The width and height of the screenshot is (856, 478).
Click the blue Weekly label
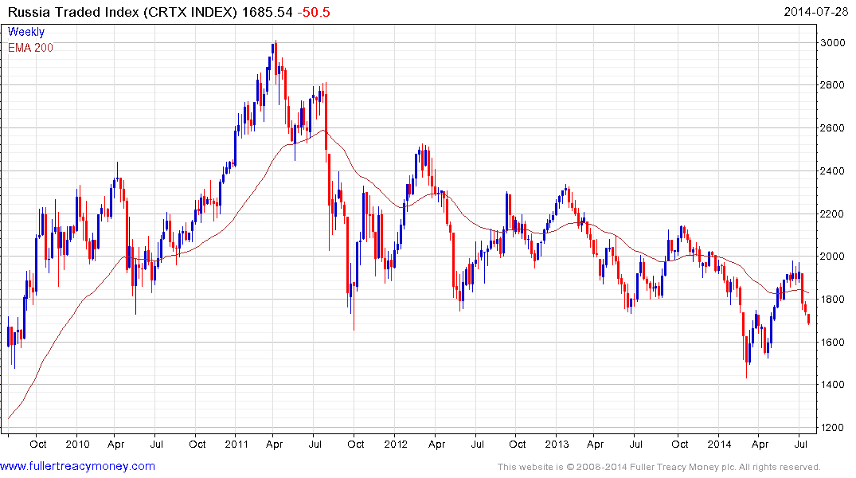click(26, 32)
